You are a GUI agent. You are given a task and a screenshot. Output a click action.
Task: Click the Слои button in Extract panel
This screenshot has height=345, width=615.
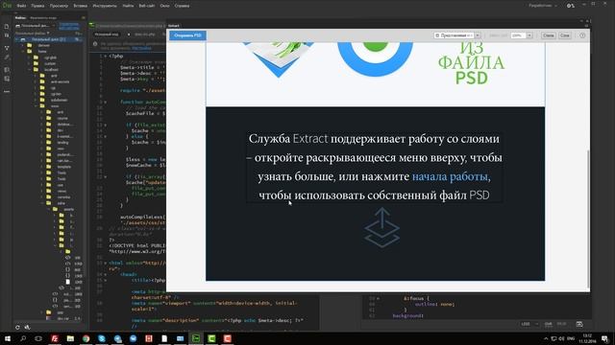tap(565, 35)
